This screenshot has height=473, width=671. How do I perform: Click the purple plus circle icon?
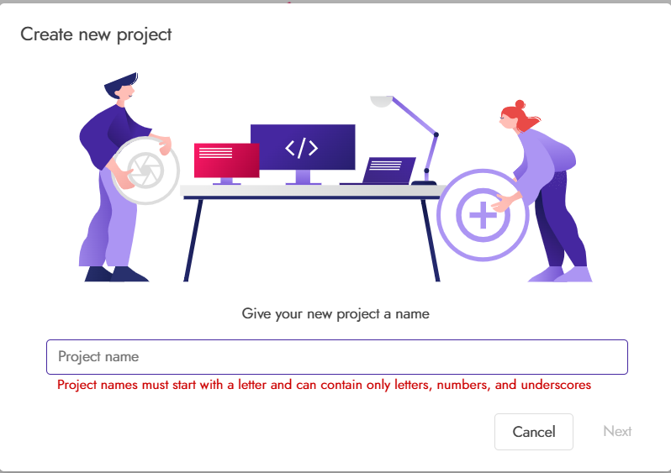point(483,215)
